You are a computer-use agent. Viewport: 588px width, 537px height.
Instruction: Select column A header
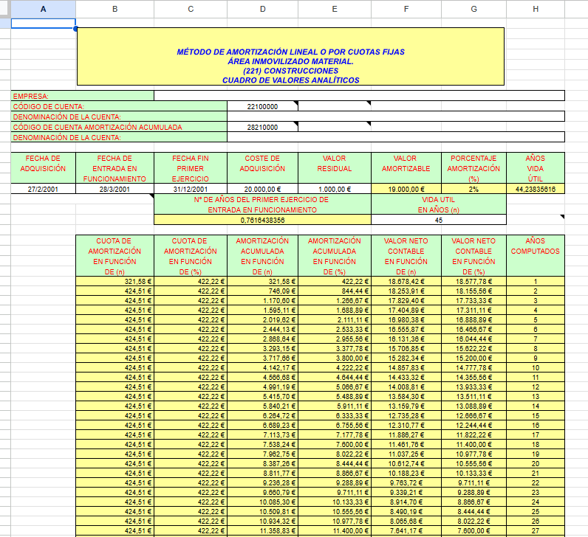pos(43,9)
